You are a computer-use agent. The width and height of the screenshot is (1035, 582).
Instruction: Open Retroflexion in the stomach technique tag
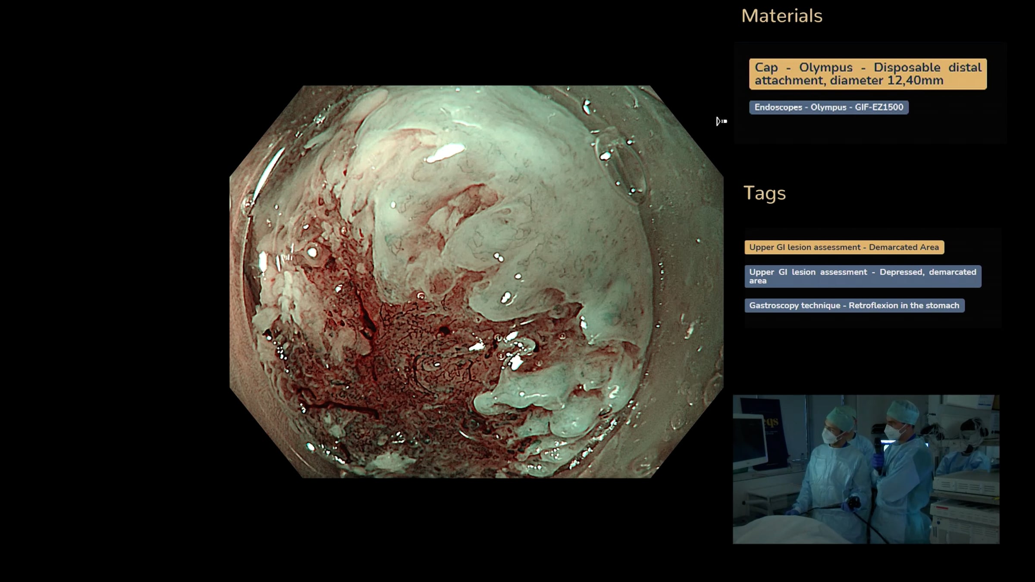(x=854, y=306)
